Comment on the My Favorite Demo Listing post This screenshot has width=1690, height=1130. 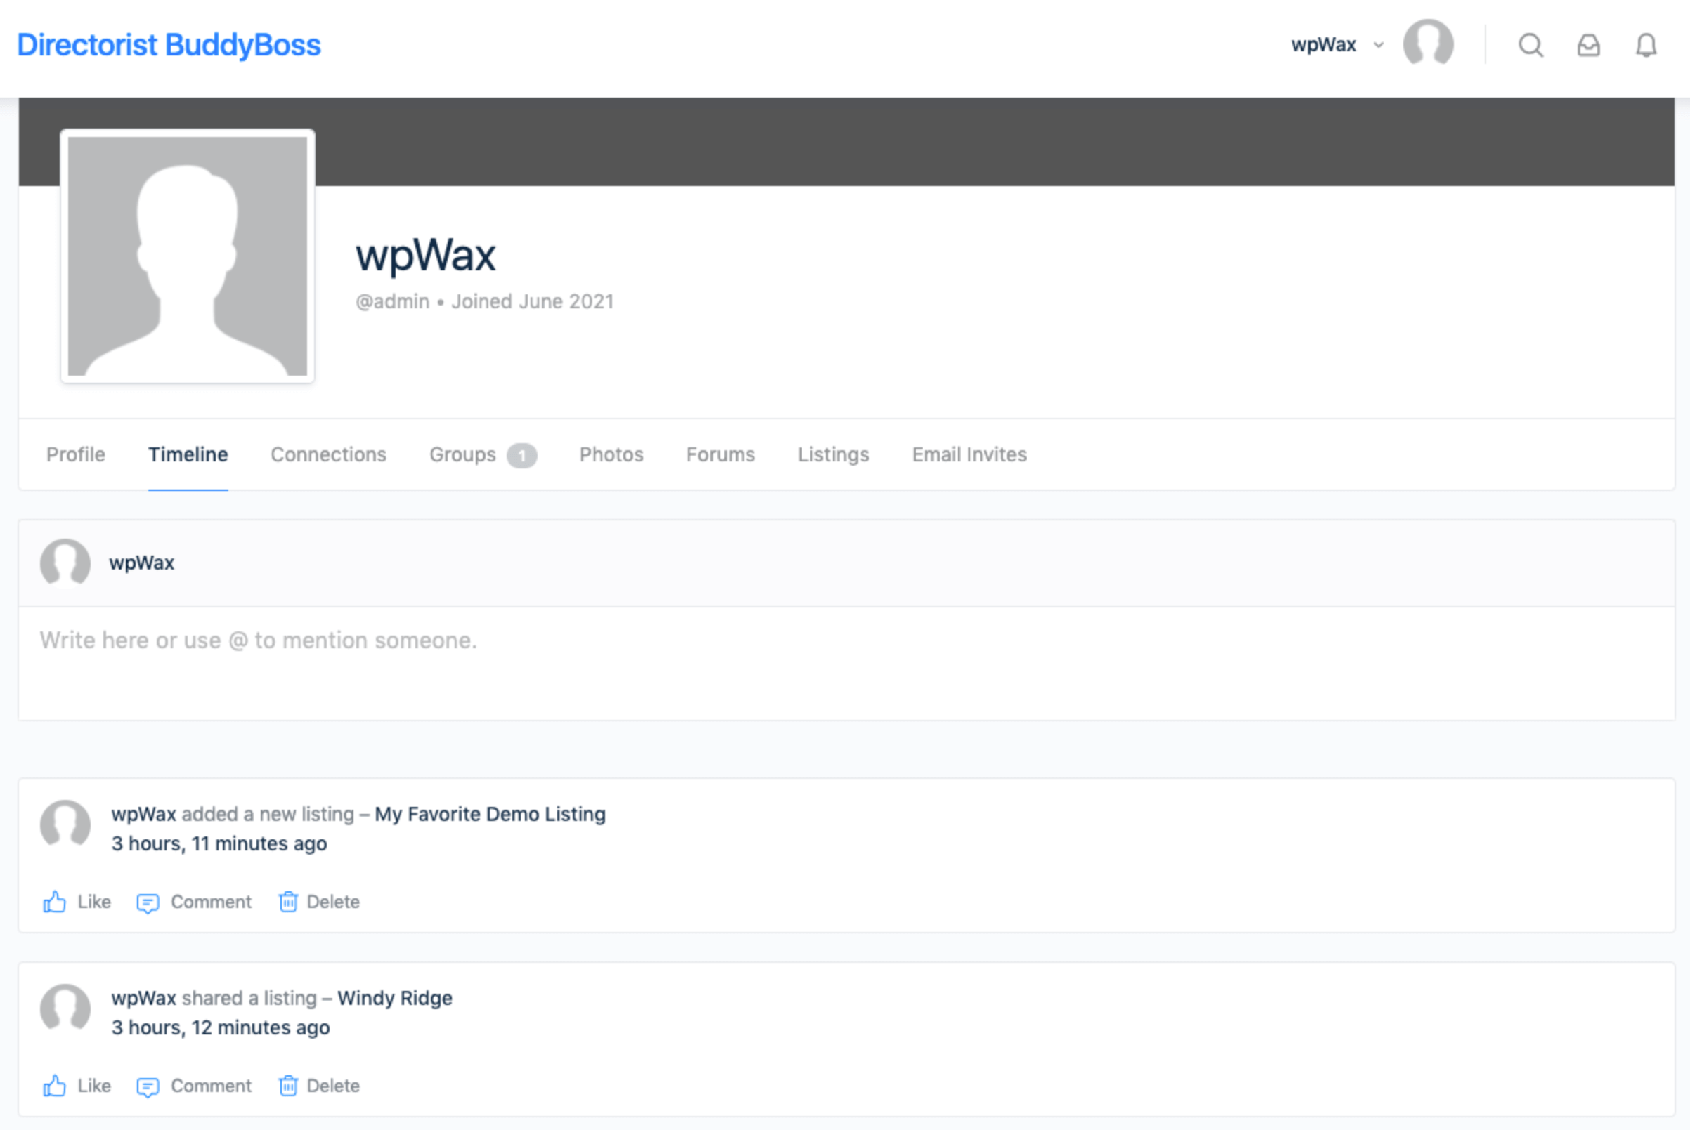pos(194,902)
